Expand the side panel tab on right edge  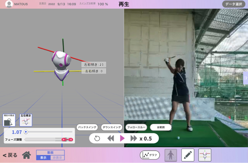click(246, 78)
